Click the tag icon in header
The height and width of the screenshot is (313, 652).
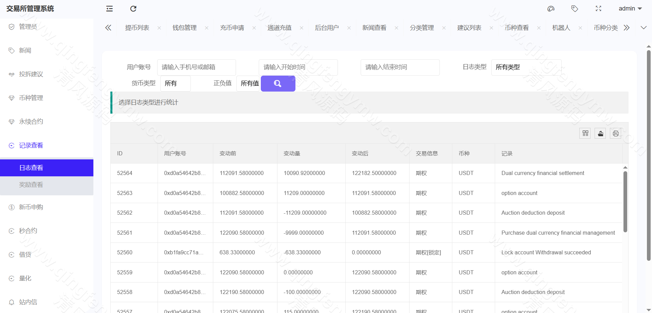[x=575, y=8]
